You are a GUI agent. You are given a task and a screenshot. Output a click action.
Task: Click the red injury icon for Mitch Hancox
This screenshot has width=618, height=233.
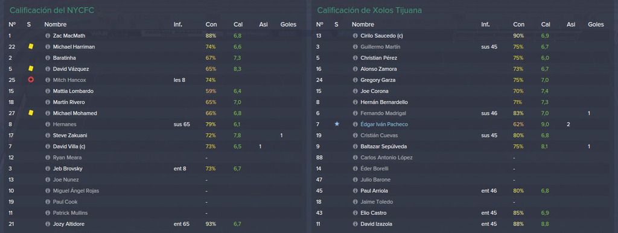31,79
